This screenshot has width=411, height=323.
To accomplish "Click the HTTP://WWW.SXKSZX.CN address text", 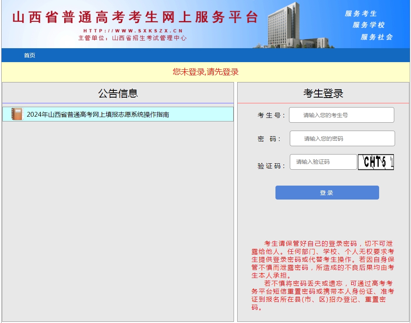I will pos(133,31).
